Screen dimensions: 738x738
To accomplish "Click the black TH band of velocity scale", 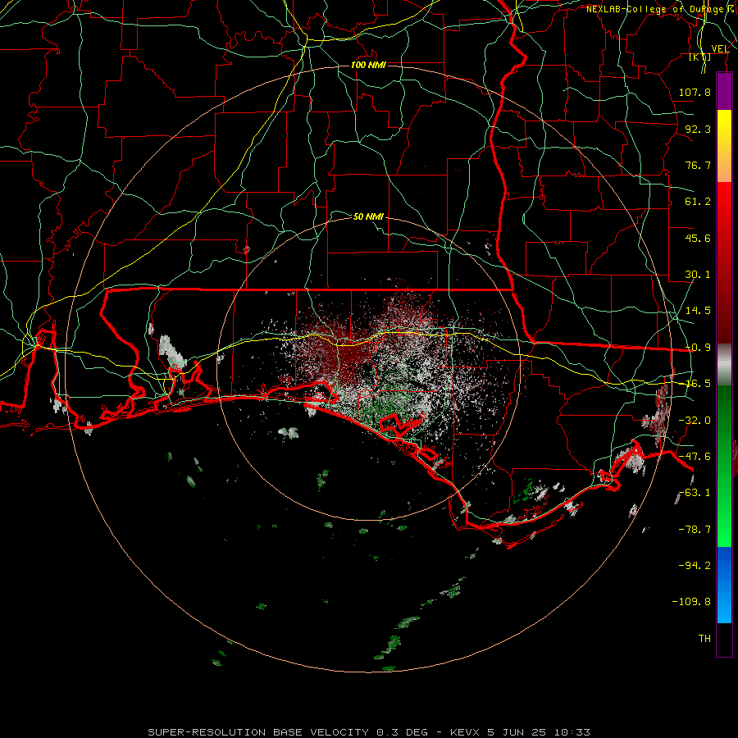I will point(724,639).
